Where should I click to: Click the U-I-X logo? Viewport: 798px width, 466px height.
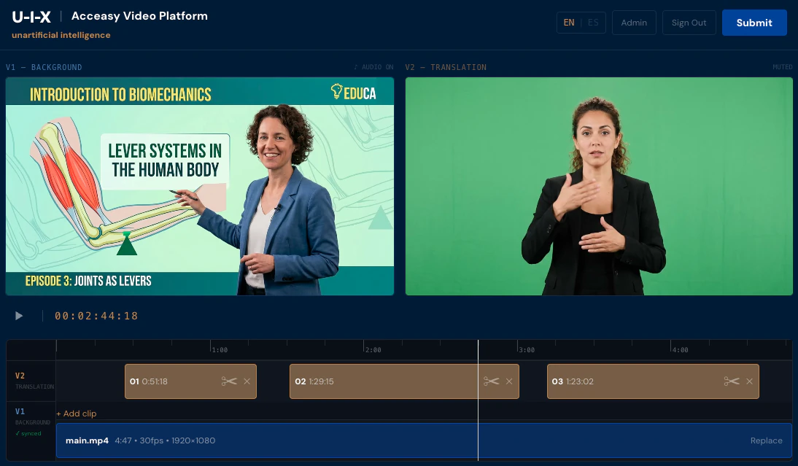[31, 18]
